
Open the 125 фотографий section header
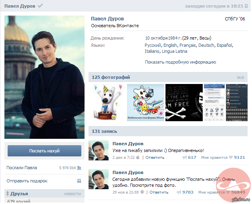click(111, 77)
